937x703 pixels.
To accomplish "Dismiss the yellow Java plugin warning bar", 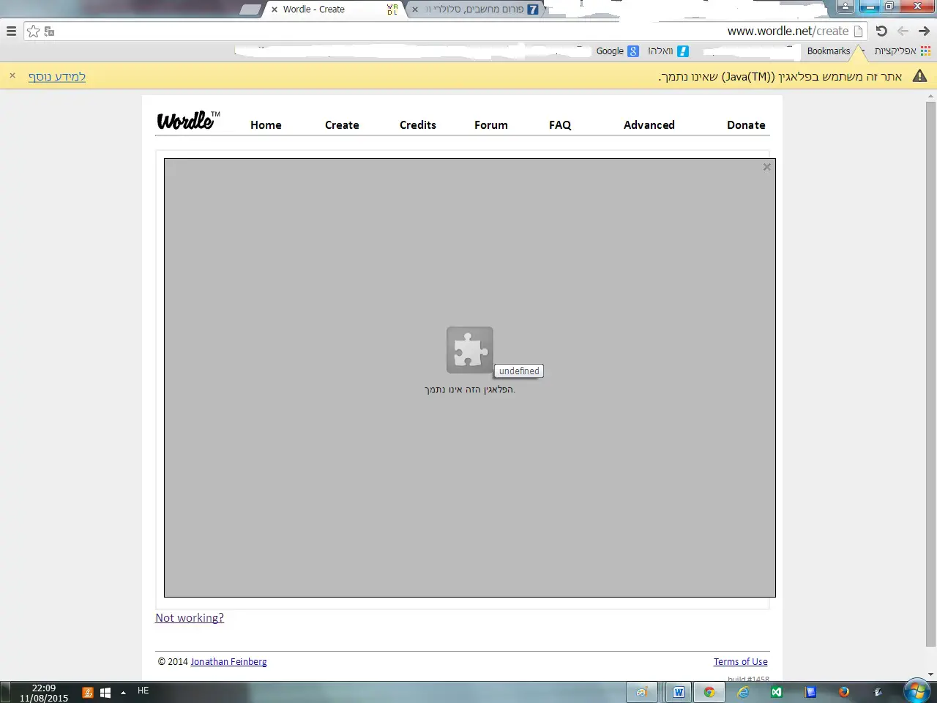I will 12,76.
